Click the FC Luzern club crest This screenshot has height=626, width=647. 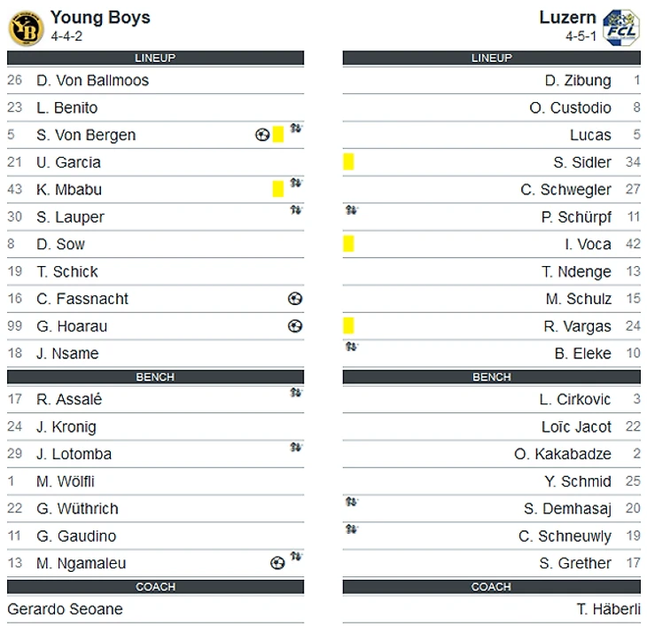(x=620, y=27)
